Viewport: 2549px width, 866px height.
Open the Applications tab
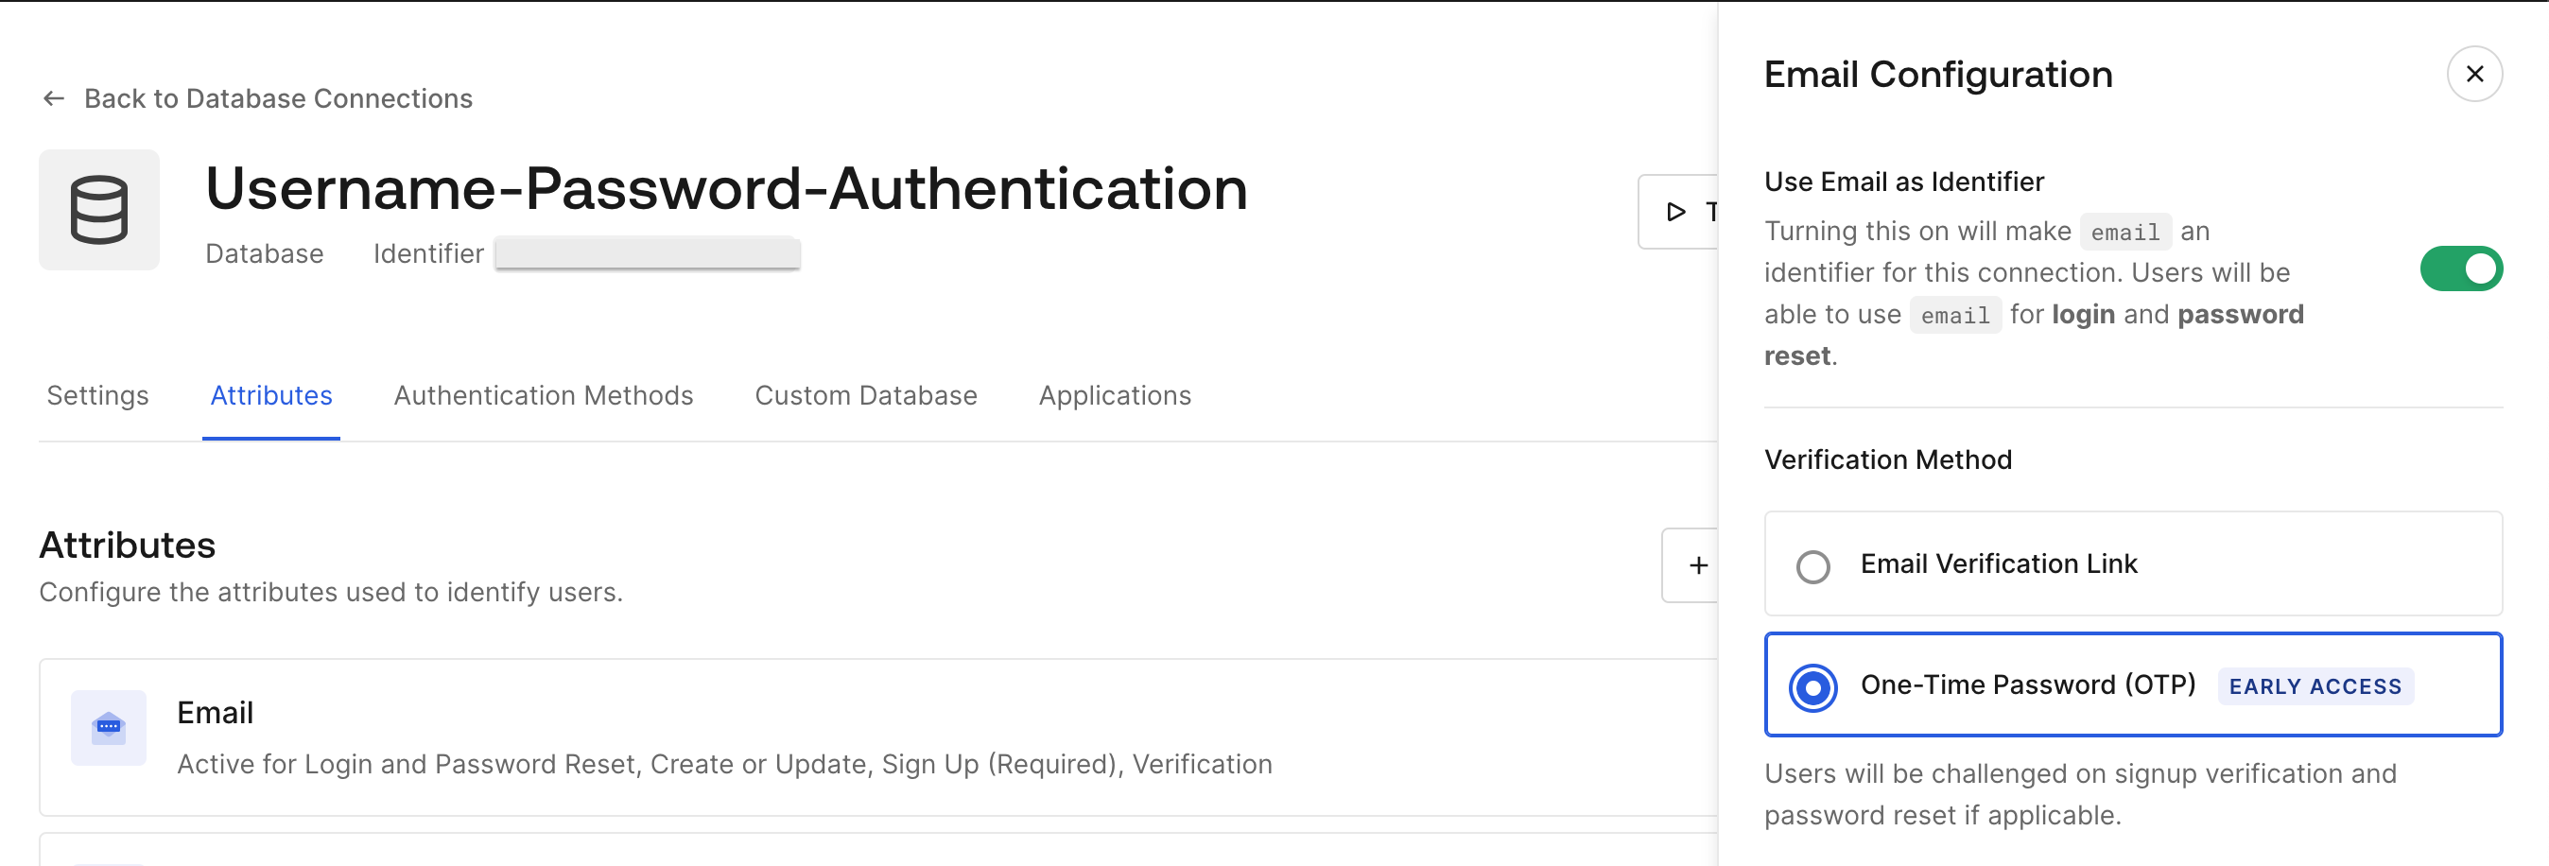coord(1114,395)
